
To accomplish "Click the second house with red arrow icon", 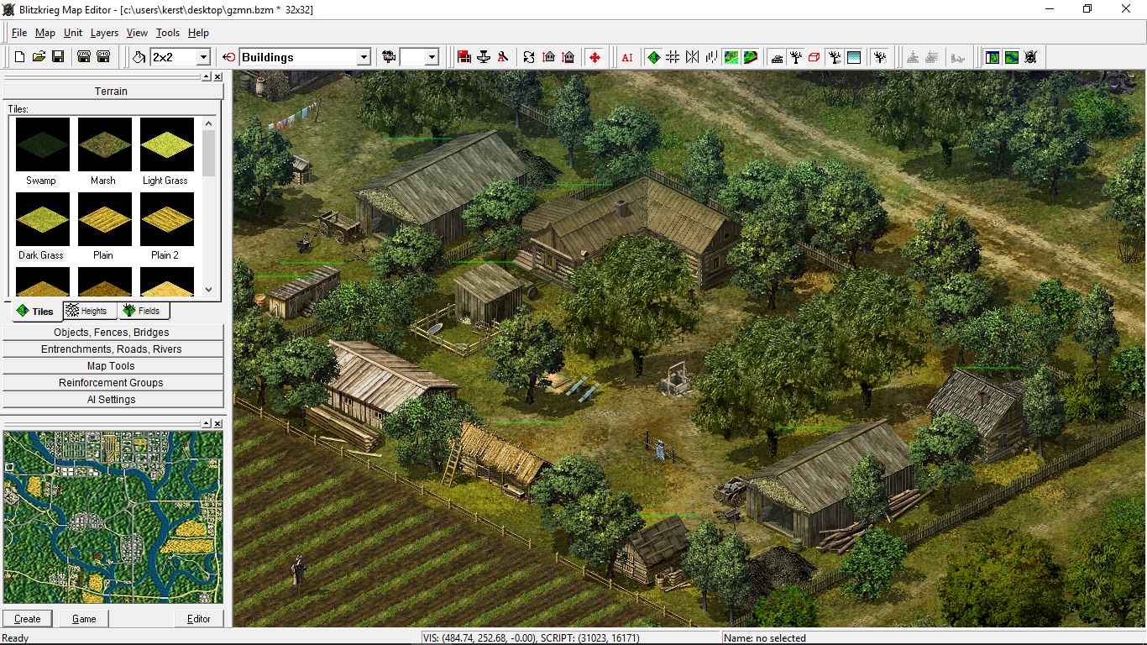I will (x=568, y=57).
